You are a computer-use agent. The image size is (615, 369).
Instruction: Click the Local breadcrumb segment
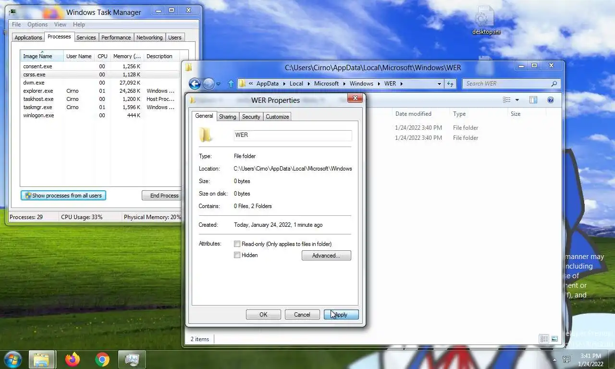(296, 84)
